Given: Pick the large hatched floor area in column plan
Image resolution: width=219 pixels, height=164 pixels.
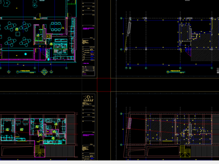Looking at the screenshot, I should point(204,47).
